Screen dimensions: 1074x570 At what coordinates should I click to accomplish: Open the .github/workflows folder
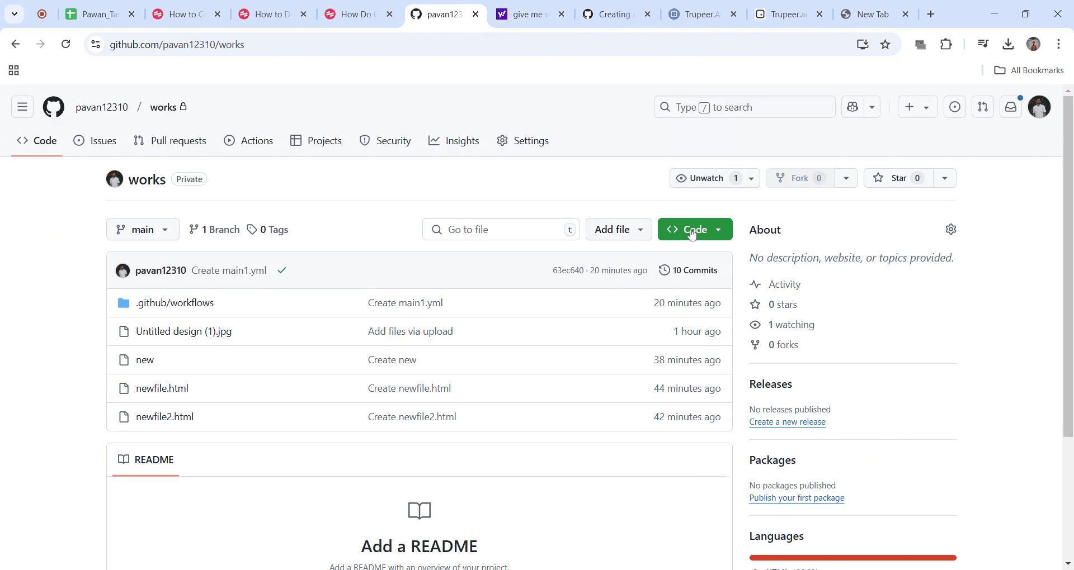(x=175, y=303)
